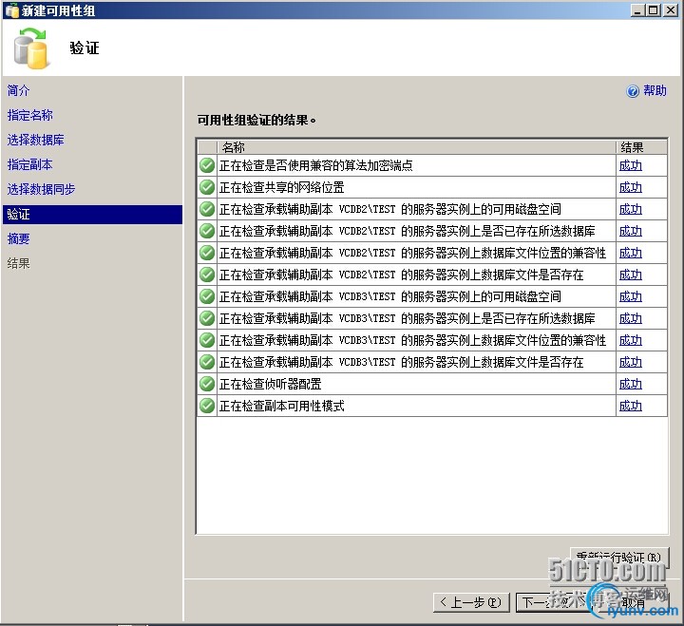684x626 pixels.
Task: Click the green check for VCDB2\TEST disk space row
Action: [x=207, y=209]
